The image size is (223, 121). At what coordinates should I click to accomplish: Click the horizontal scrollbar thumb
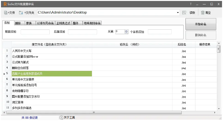[x=94, y=112]
